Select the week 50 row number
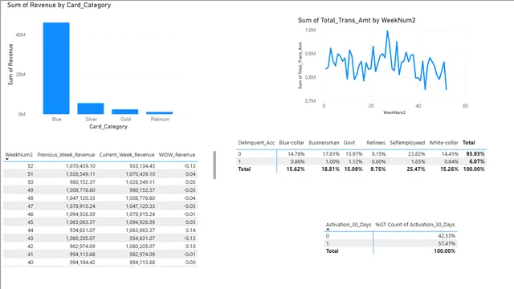This screenshot has width=514, height=289. coord(31,182)
